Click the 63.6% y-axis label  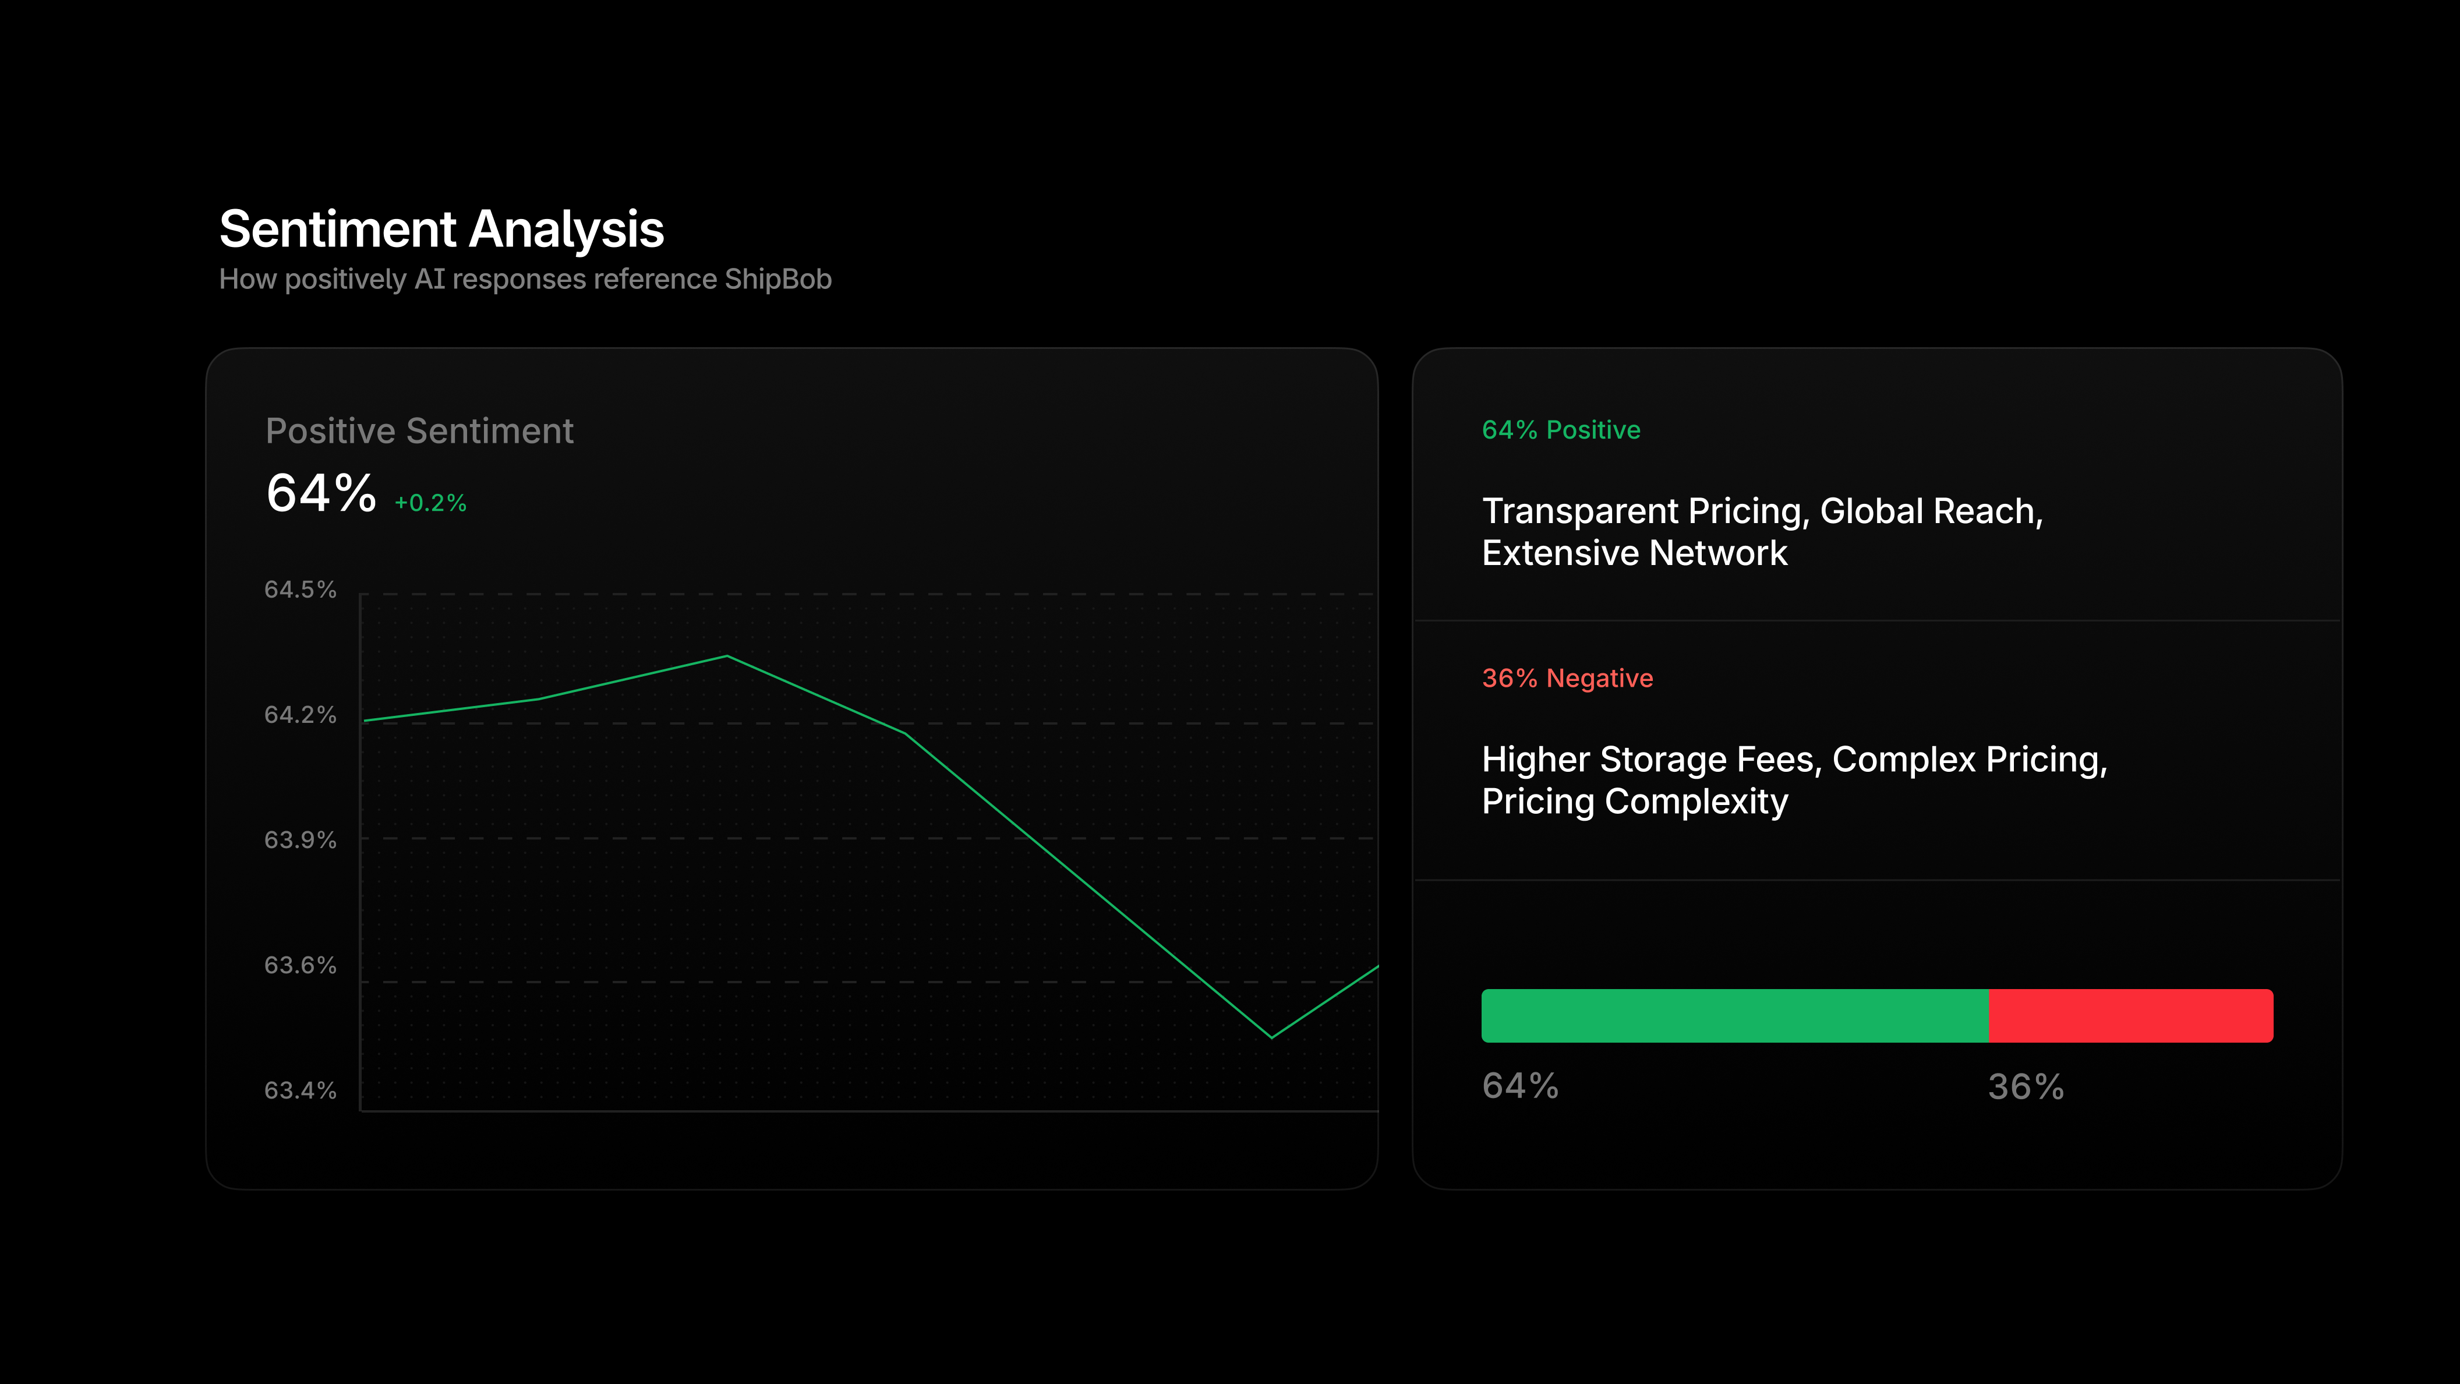click(300, 965)
